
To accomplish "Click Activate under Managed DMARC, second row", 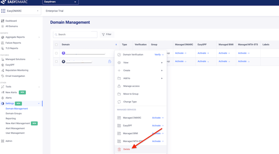I will (181, 61).
